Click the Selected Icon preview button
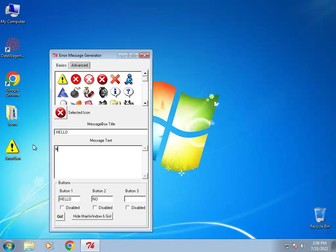Screen dimensions: 336x252 (x=61, y=113)
